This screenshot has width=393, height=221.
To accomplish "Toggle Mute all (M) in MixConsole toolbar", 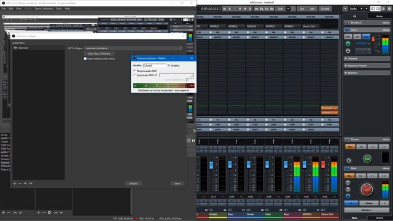I will pyautogui.click(x=224, y=9).
